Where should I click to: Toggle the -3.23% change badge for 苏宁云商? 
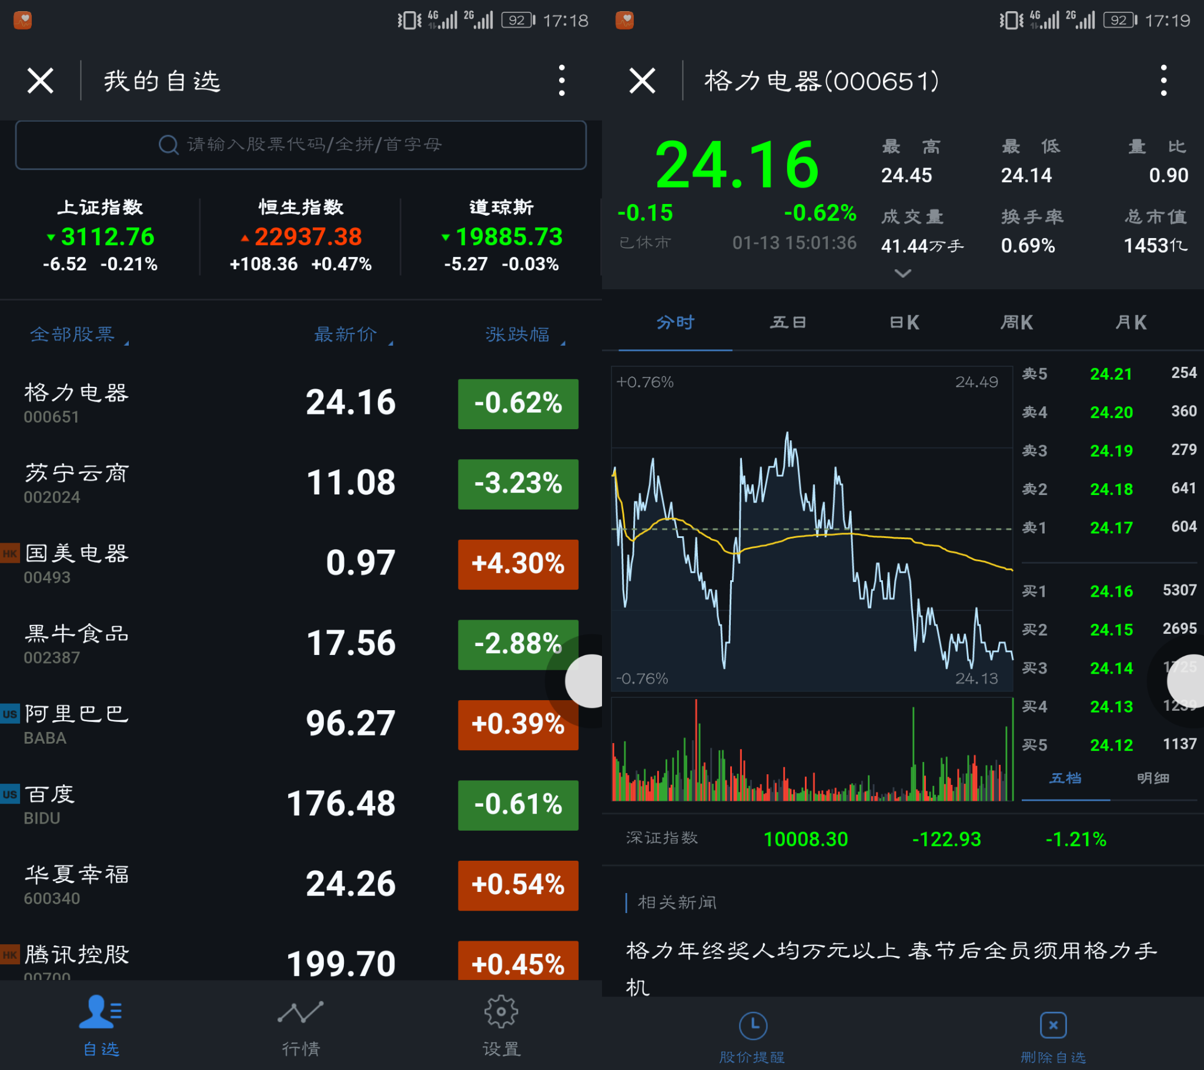click(x=518, y=484)
